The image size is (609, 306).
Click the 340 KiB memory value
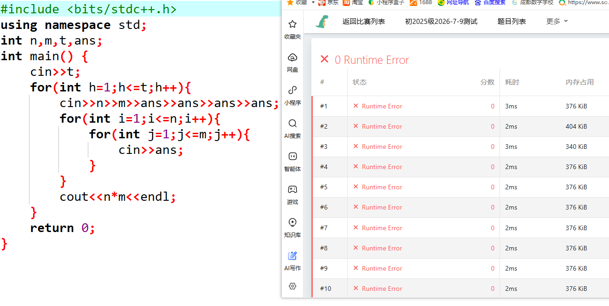coord(576,147)
